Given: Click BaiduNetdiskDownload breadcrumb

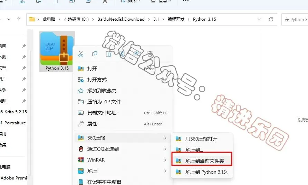Looking at the screenshot, I should pyautogui.click(x=121, y=19).
